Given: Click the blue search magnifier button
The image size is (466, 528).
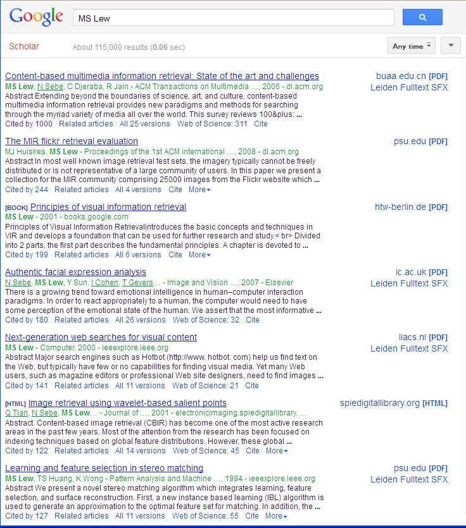Looking at the screenshot, I should point(422,17).
